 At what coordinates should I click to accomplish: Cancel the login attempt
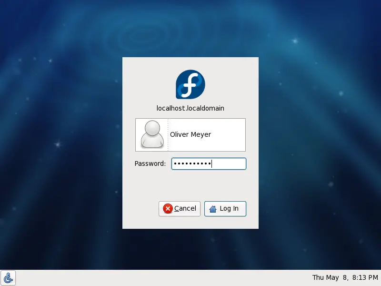[x=180, y=209]
